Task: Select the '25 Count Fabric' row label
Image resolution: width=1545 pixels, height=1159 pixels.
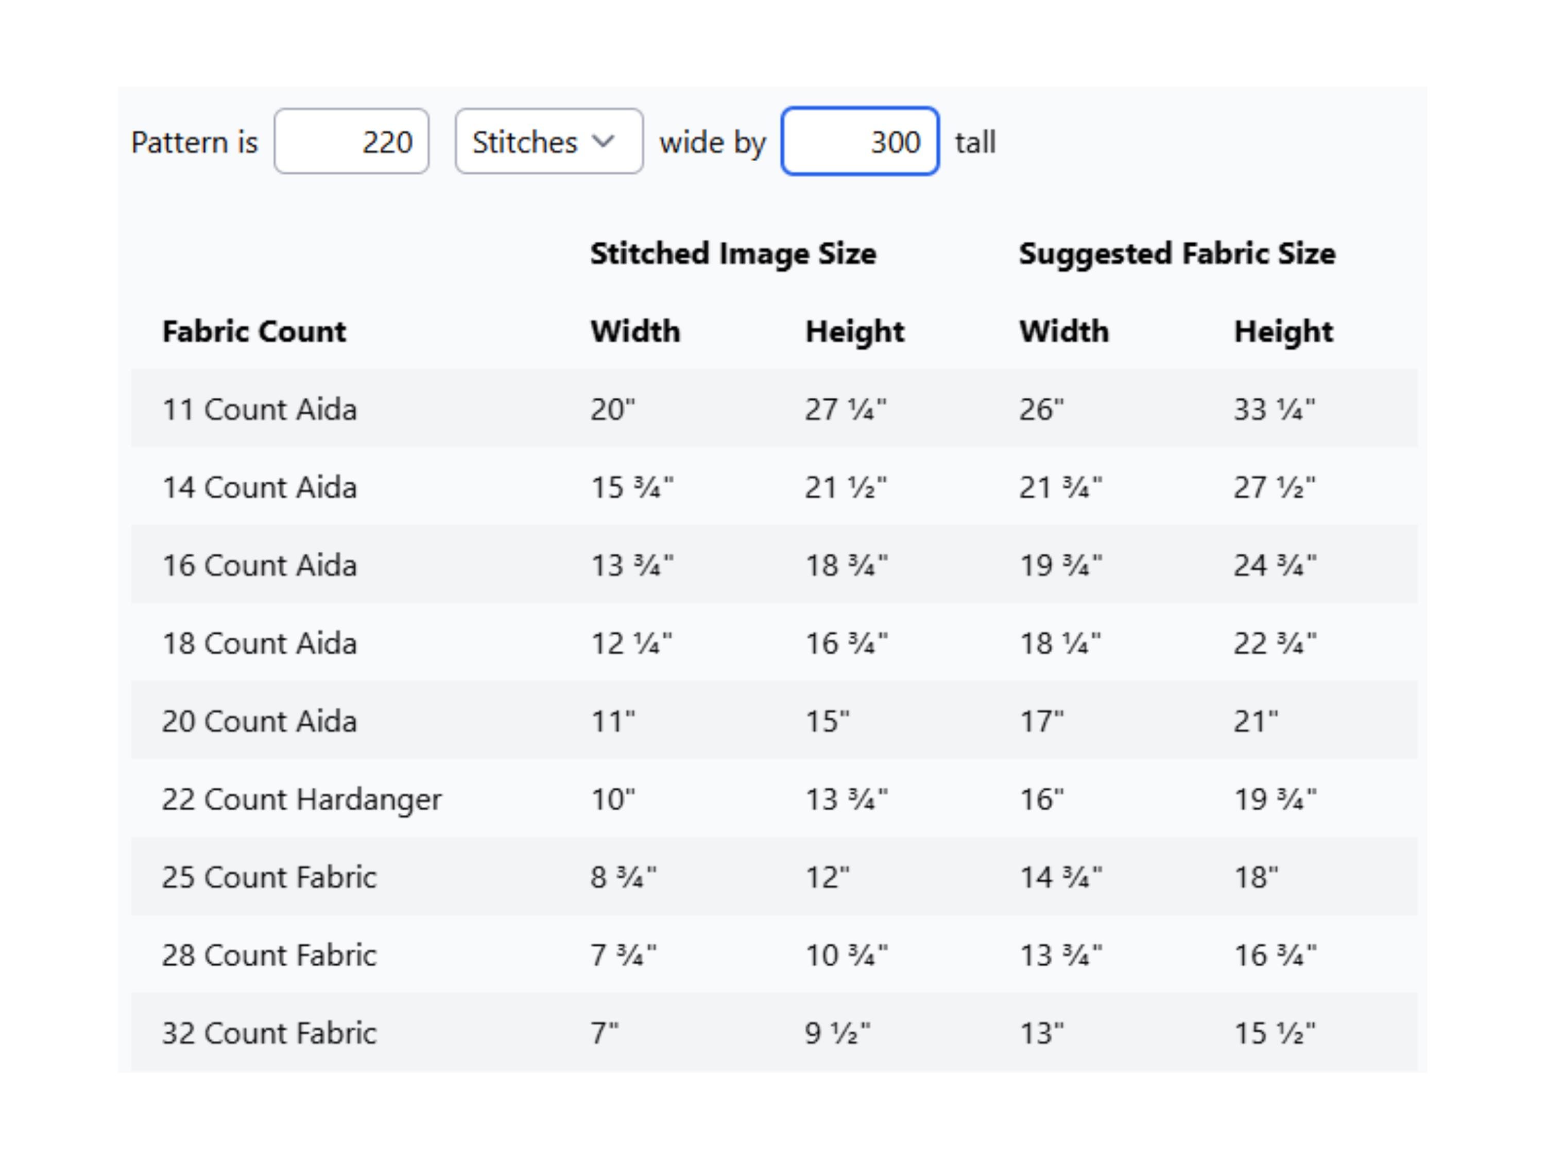Action: coord(269,877)
